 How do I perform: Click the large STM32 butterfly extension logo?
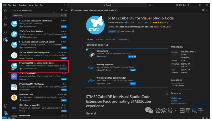pyautogui.click(x=95, y=25)
